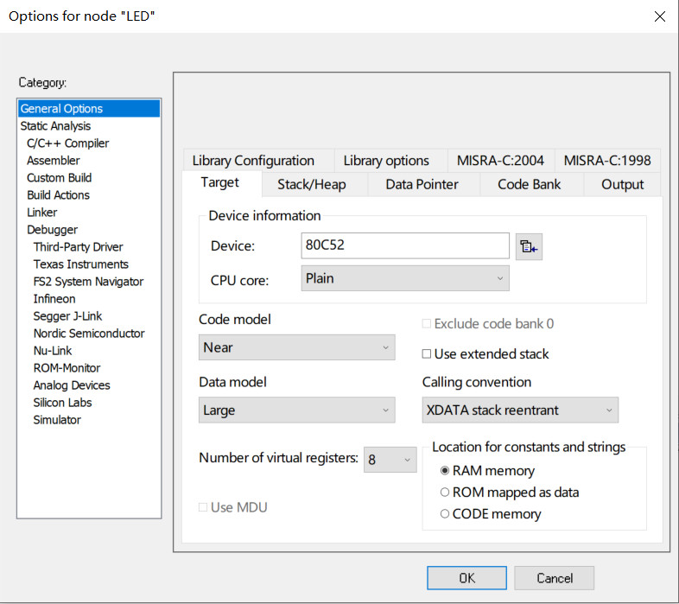This screenshot has width=679, height=604.
Task: Click the Device input field
Action: pyautogui.click(x=405, y=245)
